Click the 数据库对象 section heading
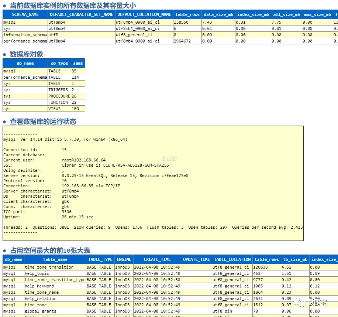The image size is (338, 317). point(26,54)
